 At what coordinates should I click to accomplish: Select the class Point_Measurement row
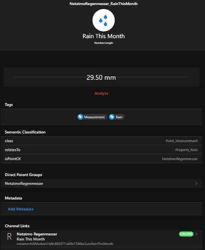point(101,141)
